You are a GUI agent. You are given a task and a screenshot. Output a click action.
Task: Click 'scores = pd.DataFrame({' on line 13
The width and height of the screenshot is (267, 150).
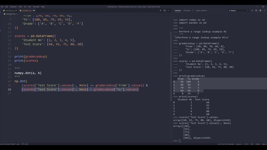coord(35,36)
